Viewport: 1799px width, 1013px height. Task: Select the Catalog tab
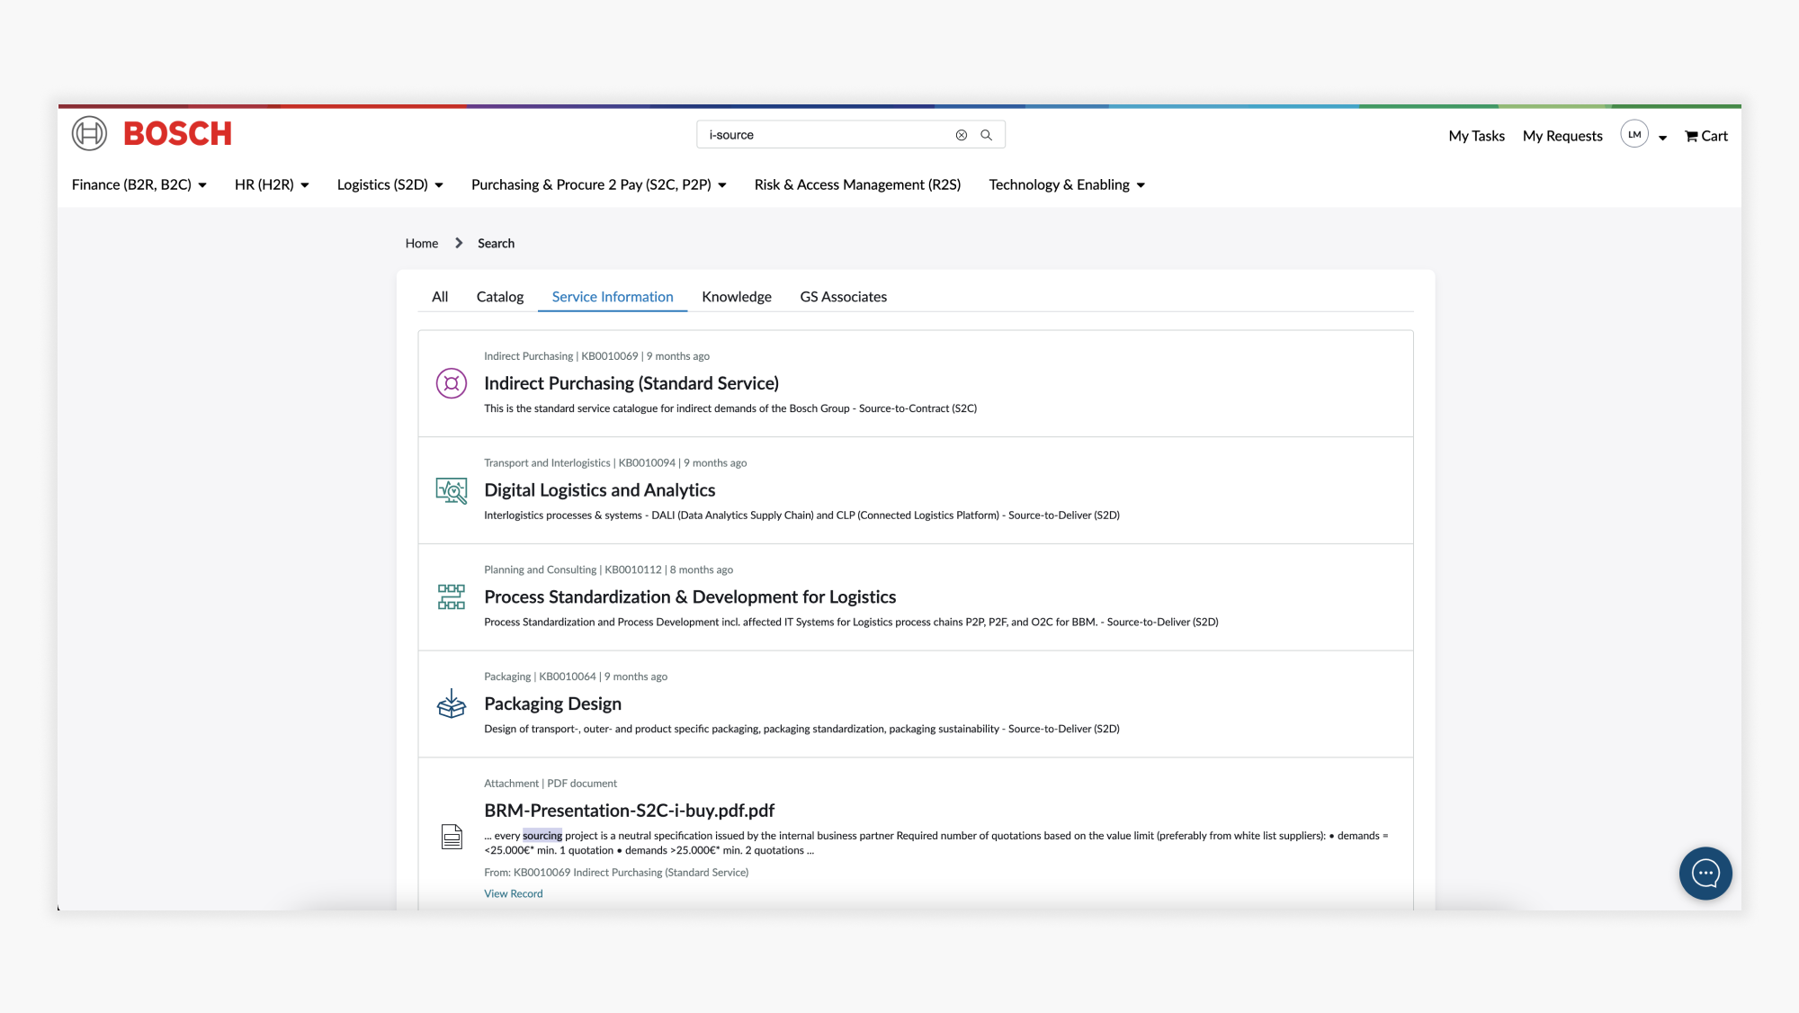click(499, 297)
